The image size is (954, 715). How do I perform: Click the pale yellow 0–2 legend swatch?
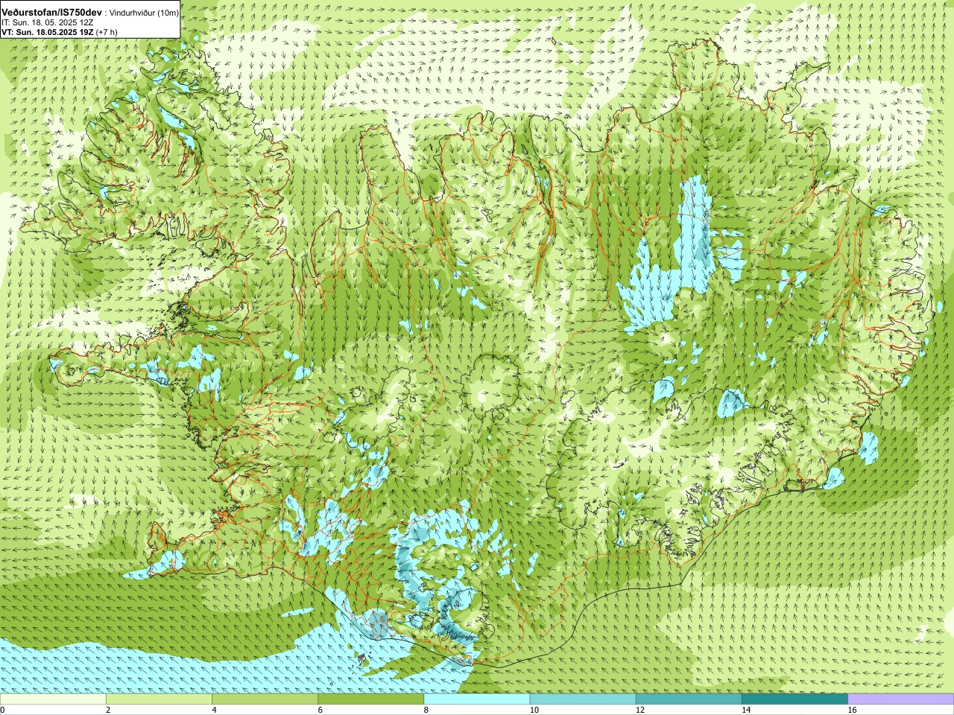coord(53,699)
